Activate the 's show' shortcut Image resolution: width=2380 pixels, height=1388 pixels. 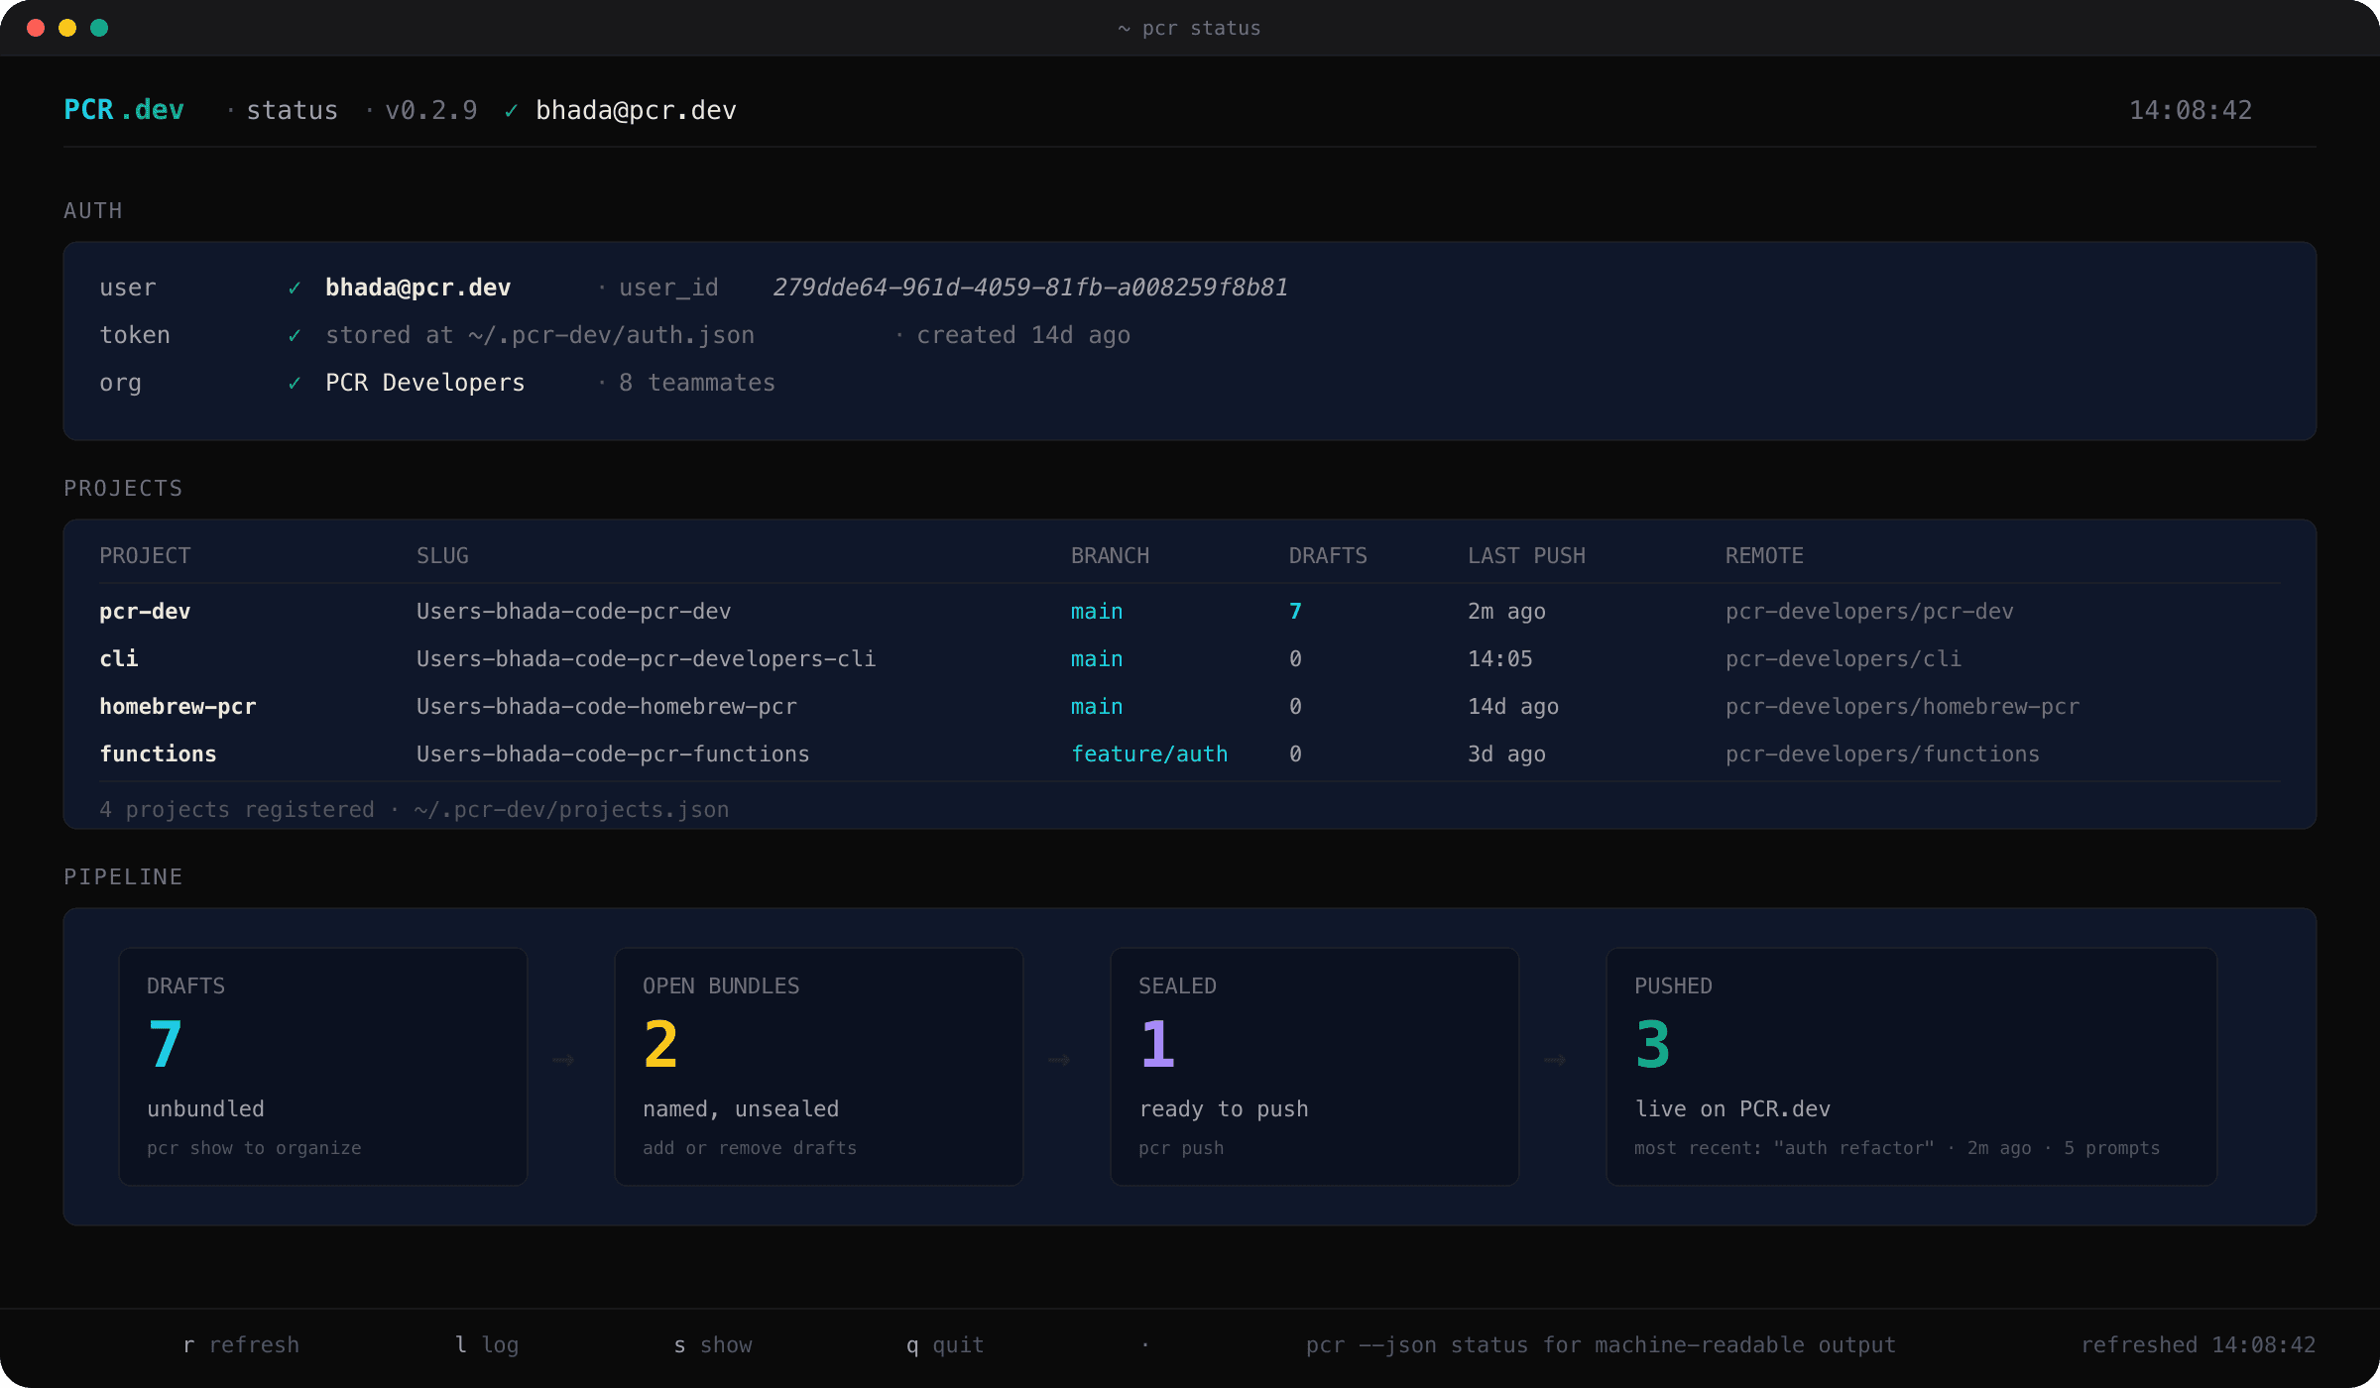pyautogui.click(x=713, y=1345)
